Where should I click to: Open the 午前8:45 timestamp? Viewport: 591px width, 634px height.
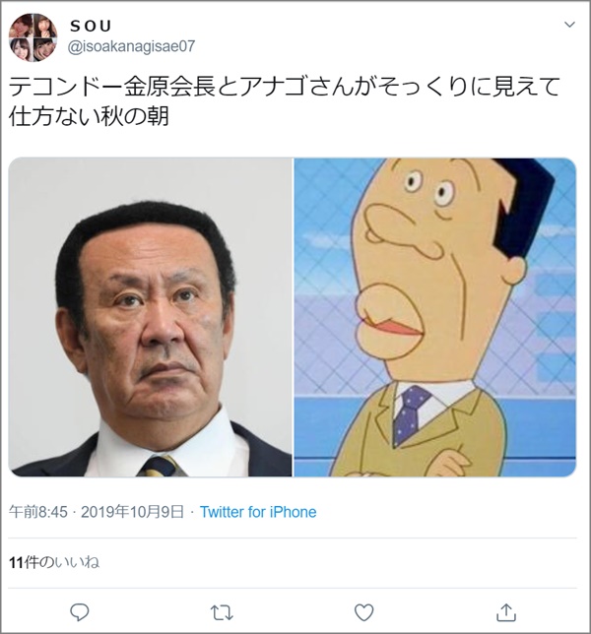(x=38, y=512)
